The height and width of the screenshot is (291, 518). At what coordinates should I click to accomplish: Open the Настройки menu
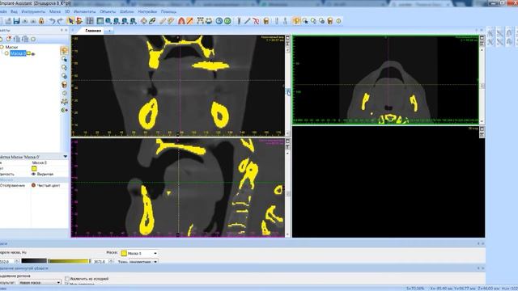pos(147,11)
